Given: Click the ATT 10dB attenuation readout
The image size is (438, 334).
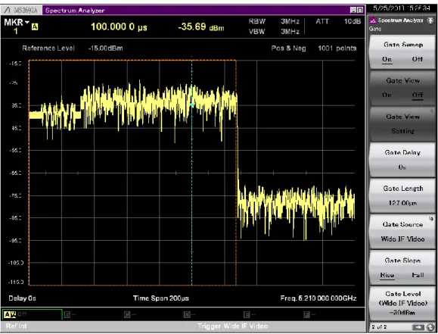Looking at the screenshot, I should (338, 21).
